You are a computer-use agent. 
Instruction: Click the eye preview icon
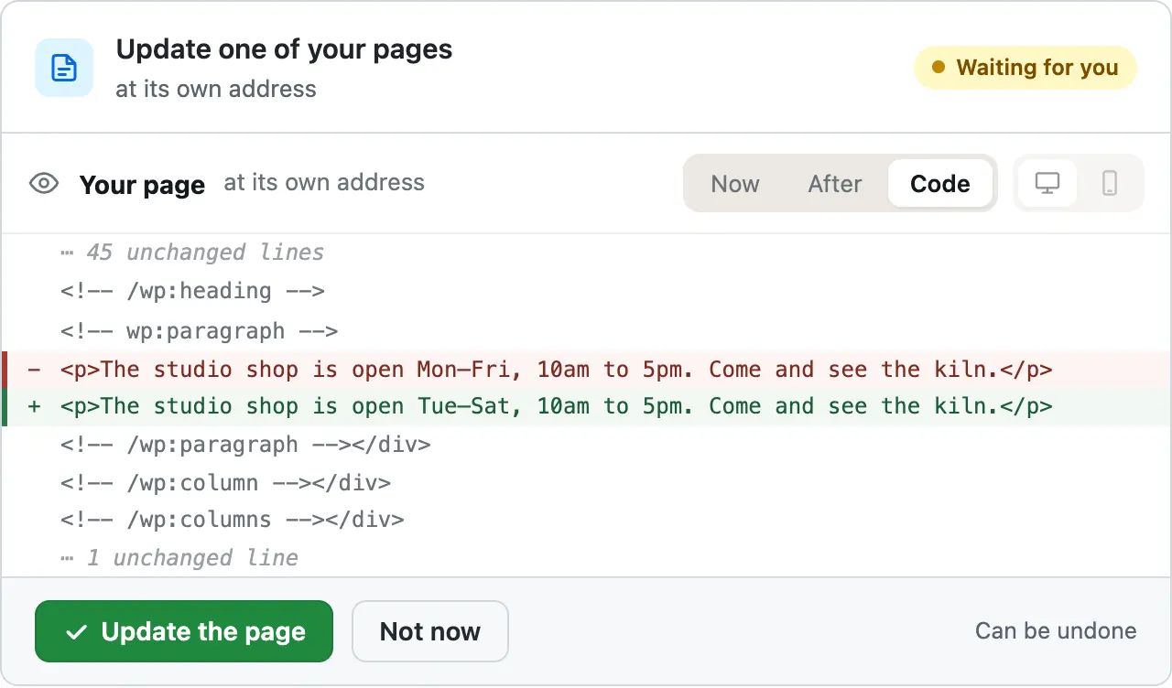tap(44, 184)
